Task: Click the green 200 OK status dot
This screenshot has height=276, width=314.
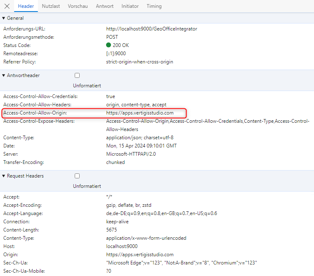Action: pyautogui.click(x=109, y=45)
